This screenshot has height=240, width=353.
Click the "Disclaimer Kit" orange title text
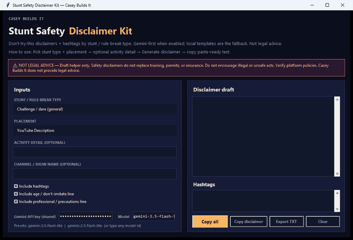100,31
